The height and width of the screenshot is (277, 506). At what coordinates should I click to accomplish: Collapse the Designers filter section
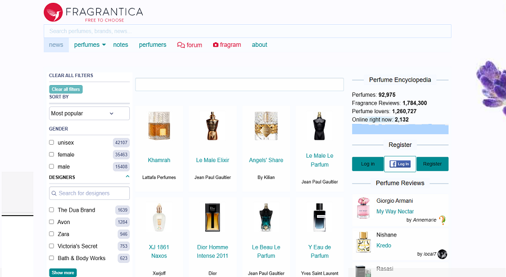coord(128,176)
